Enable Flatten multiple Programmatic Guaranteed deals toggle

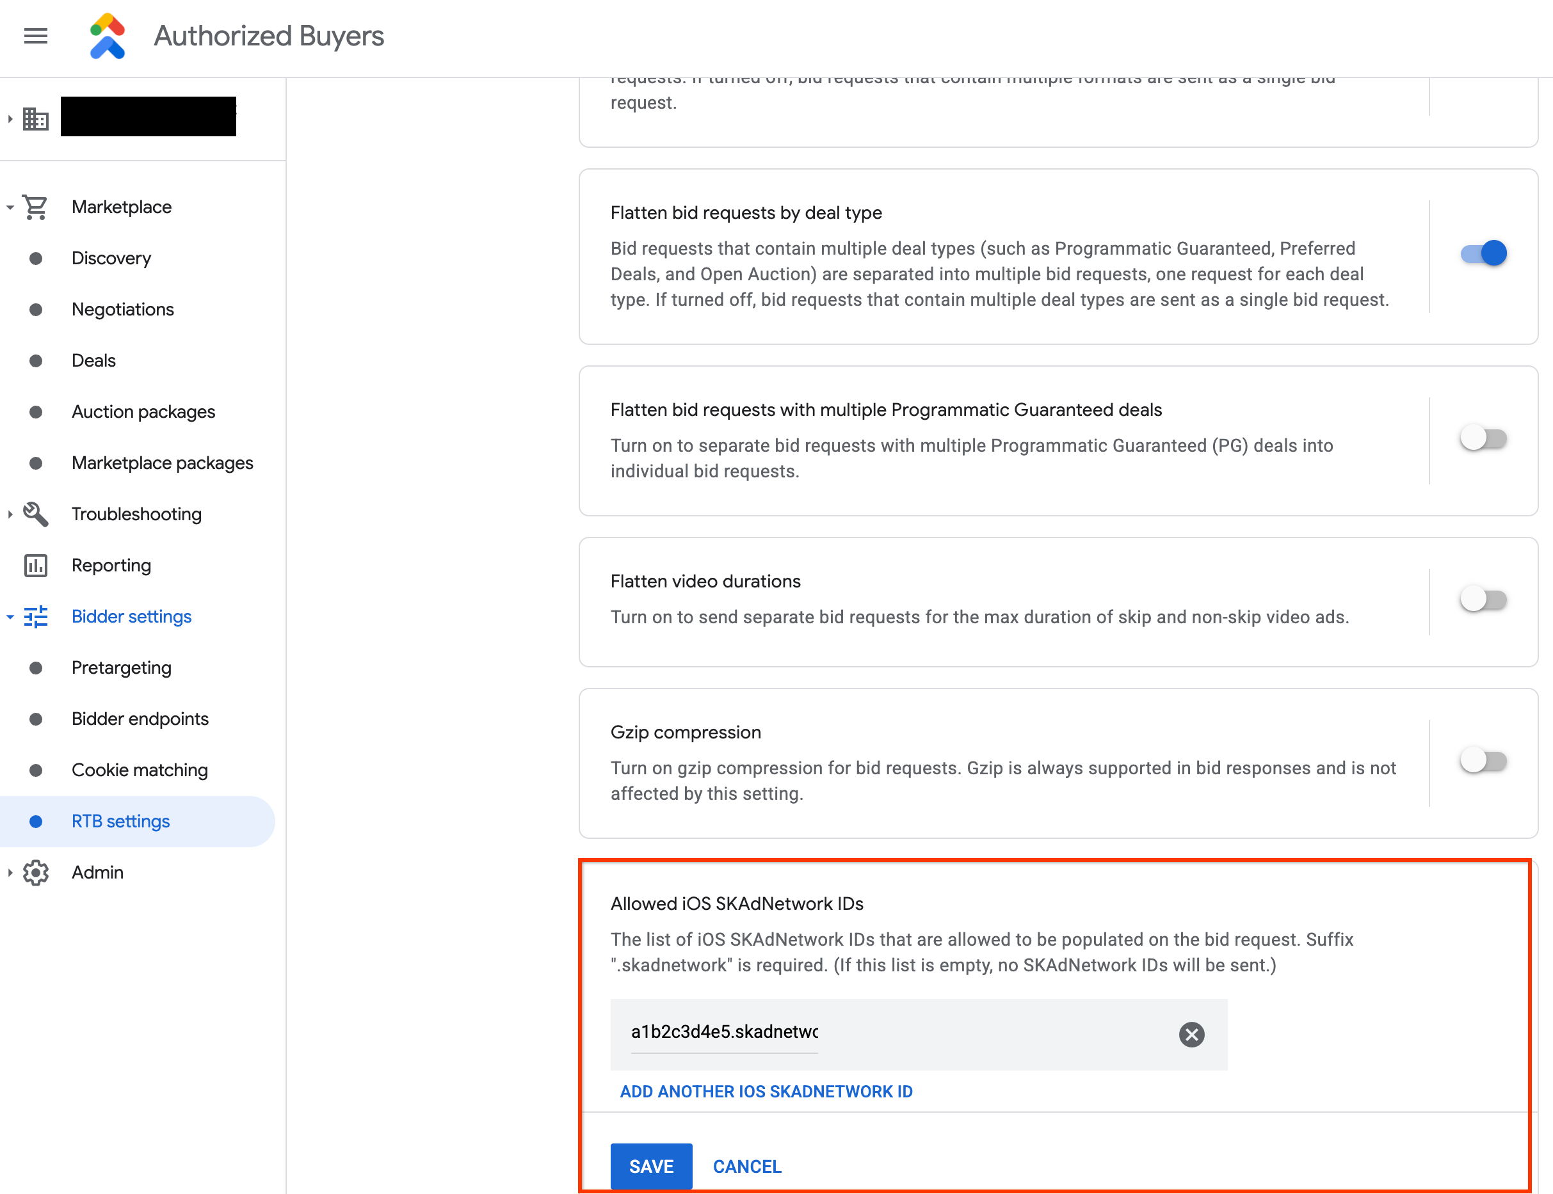(1483, 438)
